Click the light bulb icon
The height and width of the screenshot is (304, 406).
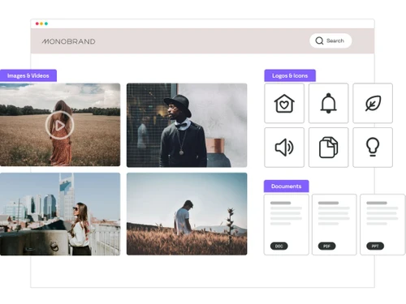point(373,148)
